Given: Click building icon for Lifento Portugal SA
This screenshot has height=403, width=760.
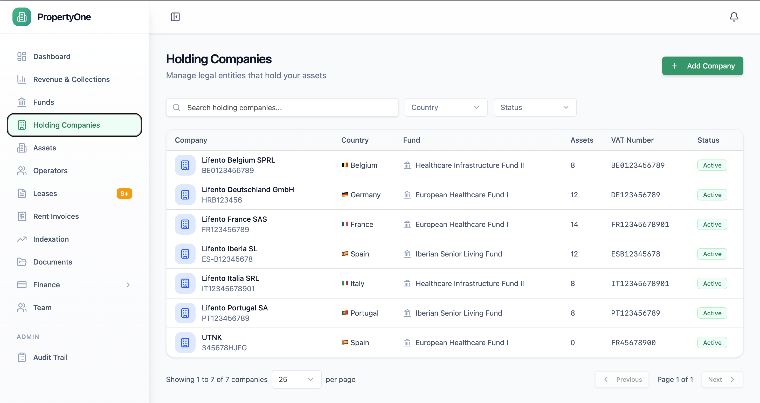Looking at the screenshot, I should click(x=185, y=313).
